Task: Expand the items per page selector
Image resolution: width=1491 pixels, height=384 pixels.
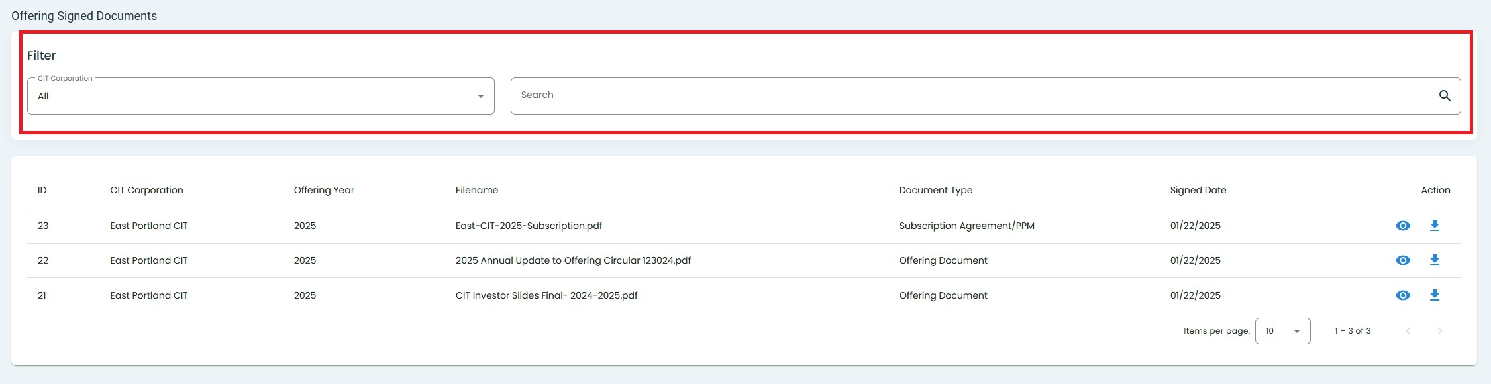Action: (1282, 331)
